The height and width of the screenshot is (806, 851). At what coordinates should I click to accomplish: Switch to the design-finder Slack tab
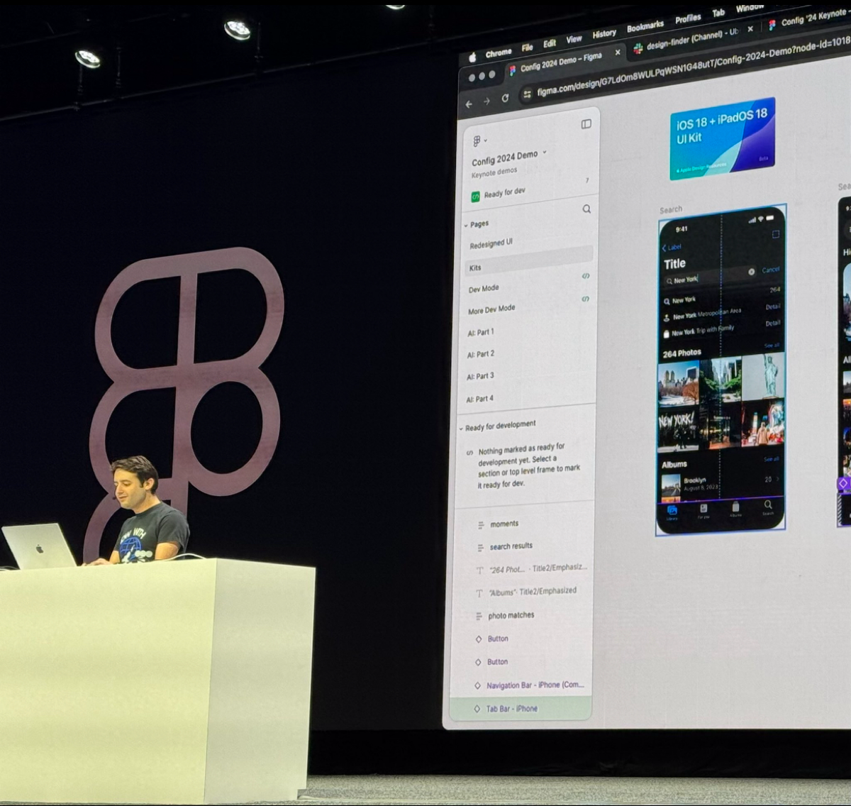tap(691, 40)
